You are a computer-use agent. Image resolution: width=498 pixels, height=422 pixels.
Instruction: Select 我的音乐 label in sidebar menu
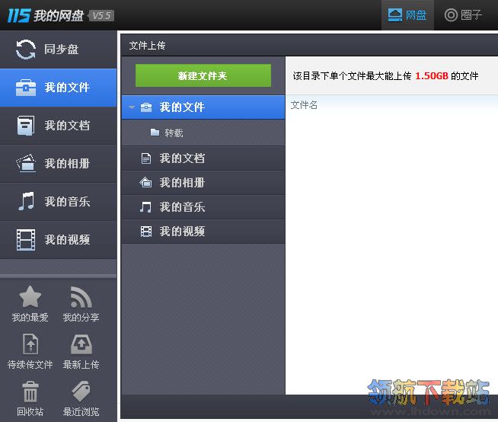(x=67, y=201)
